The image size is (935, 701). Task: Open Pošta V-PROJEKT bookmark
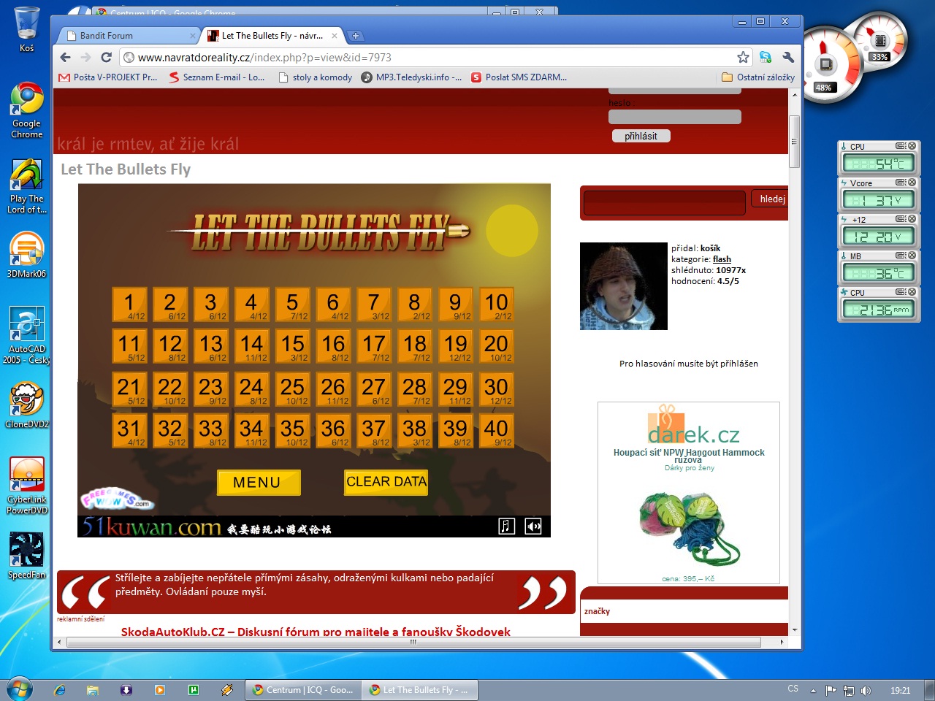click(x=108, y=77)
